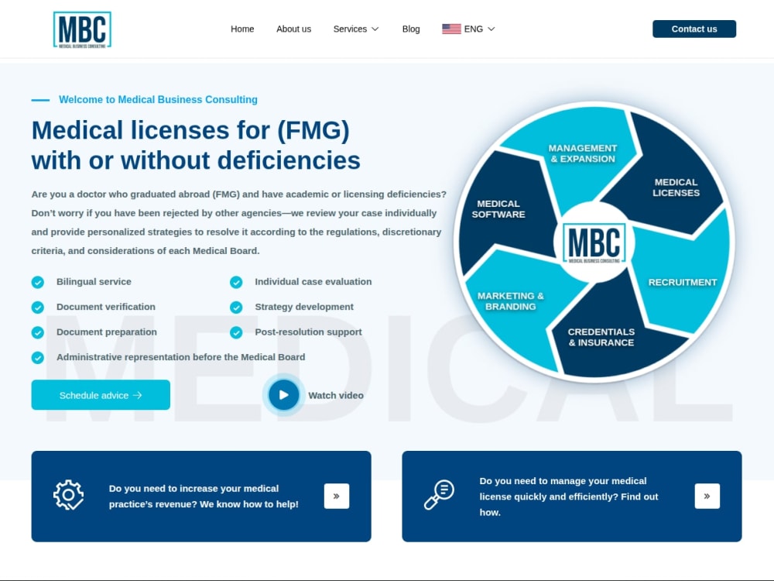Click the MBC logo in the header
Viewport: 774px width, 581px height.
(x=82, y=29)
